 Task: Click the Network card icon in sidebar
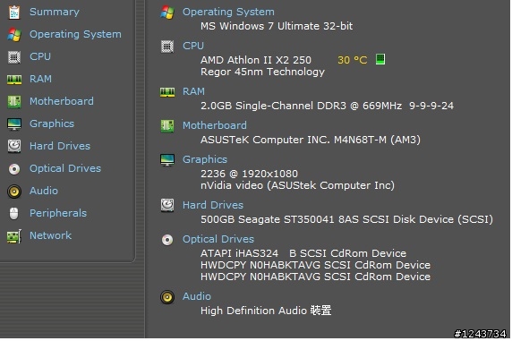click(x=14, y=236)
